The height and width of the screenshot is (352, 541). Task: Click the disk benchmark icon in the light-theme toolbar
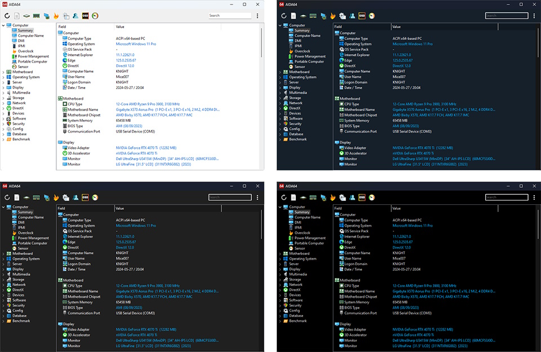click(x=26, y=16)
